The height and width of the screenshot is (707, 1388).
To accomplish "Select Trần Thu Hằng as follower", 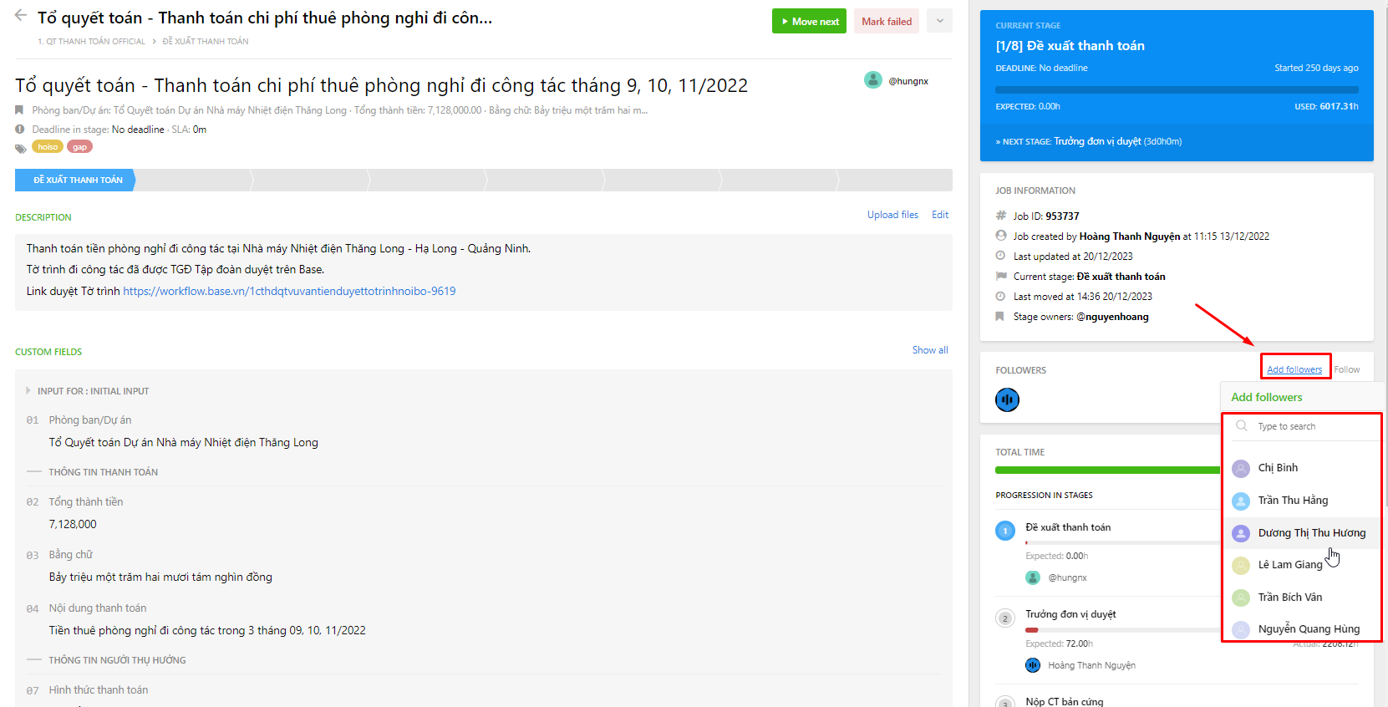I will click(x=1302, y=501).
